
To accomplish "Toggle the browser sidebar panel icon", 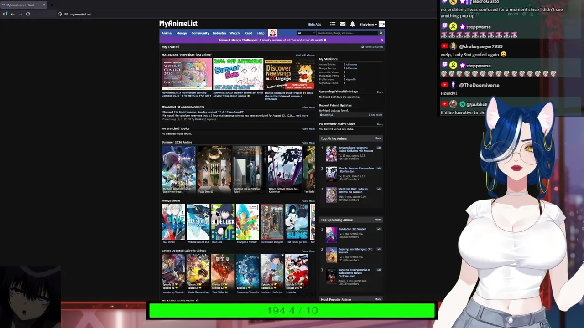I will point(5,14).
